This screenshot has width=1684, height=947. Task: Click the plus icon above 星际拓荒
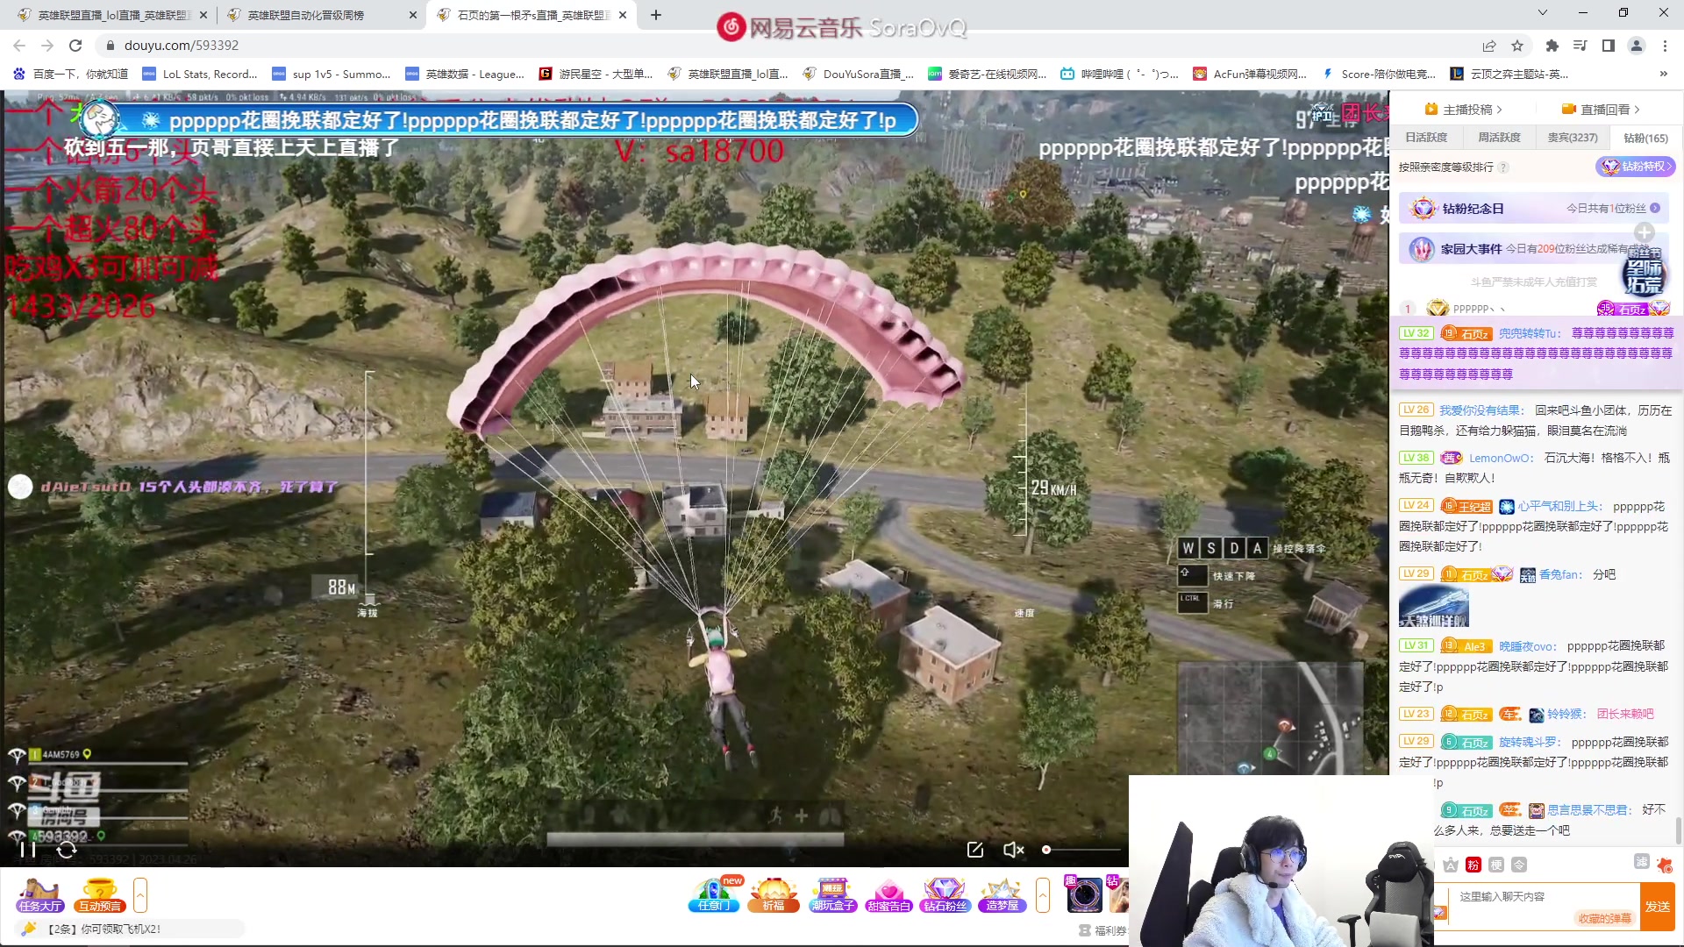coord(1645,232)
